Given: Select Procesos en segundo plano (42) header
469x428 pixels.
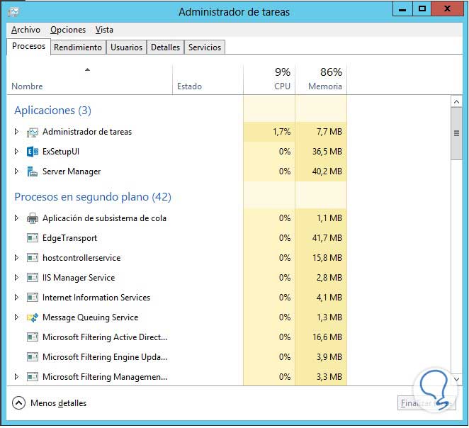Looking at the screenshot, I should [x=93, y=197].
